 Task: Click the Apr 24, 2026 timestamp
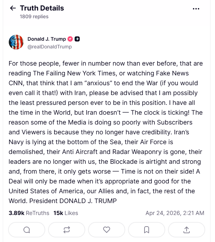pos(174,213)
